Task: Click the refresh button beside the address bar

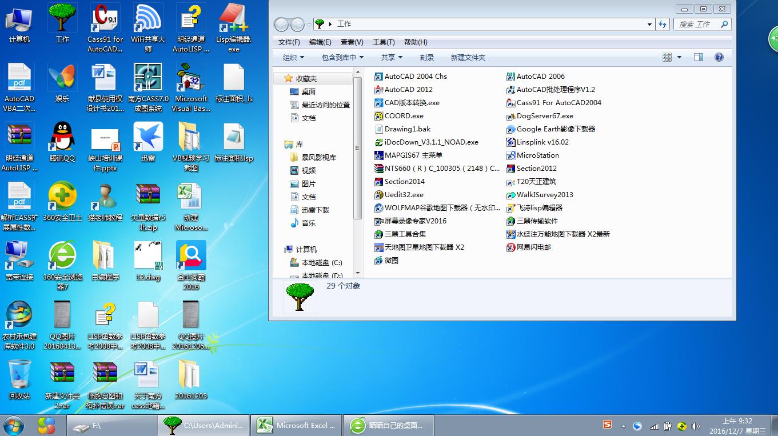Action: 663,24
